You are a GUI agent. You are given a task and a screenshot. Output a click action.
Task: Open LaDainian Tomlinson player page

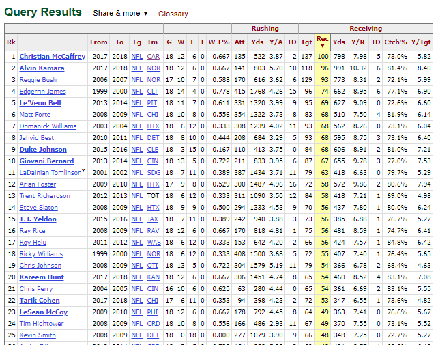(x=50, y=173)
